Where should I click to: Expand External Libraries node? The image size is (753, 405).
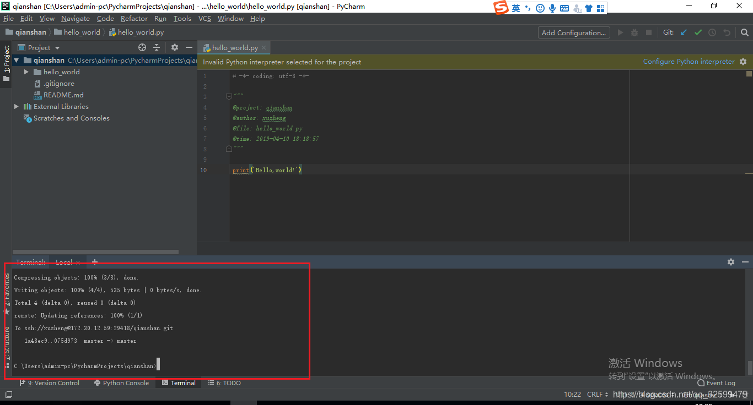click(x=17, y=107)
